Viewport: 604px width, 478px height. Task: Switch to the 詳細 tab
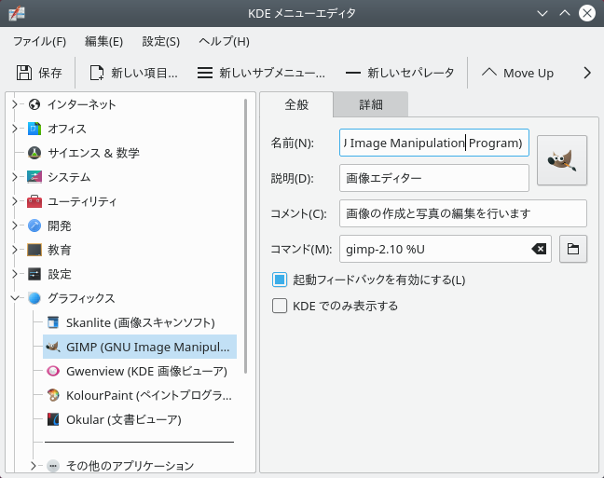pos(371,104)
